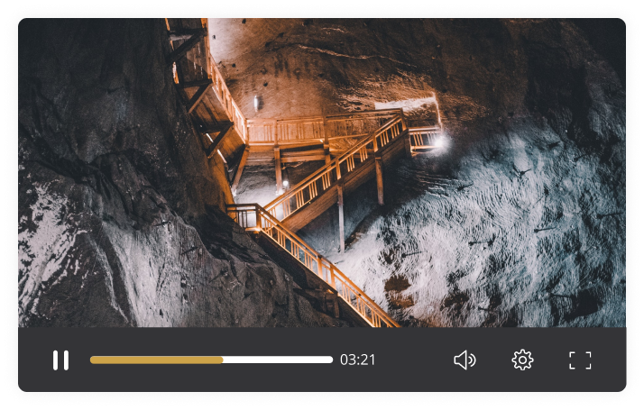Enter fullscreen mode

coord(580,360)
